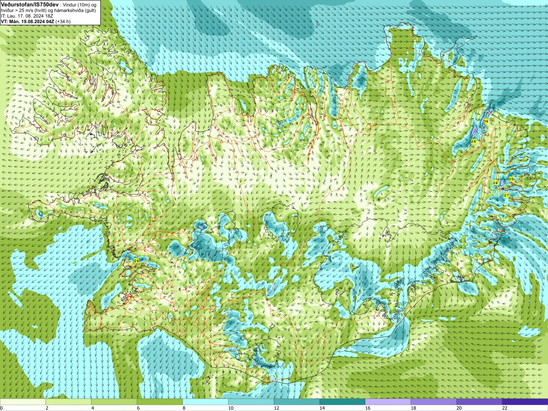Pick the 10–12 m/s turquoise swatch
This screenshot has height=411, width=548.
pyautogui.click(x=251, y=402)
